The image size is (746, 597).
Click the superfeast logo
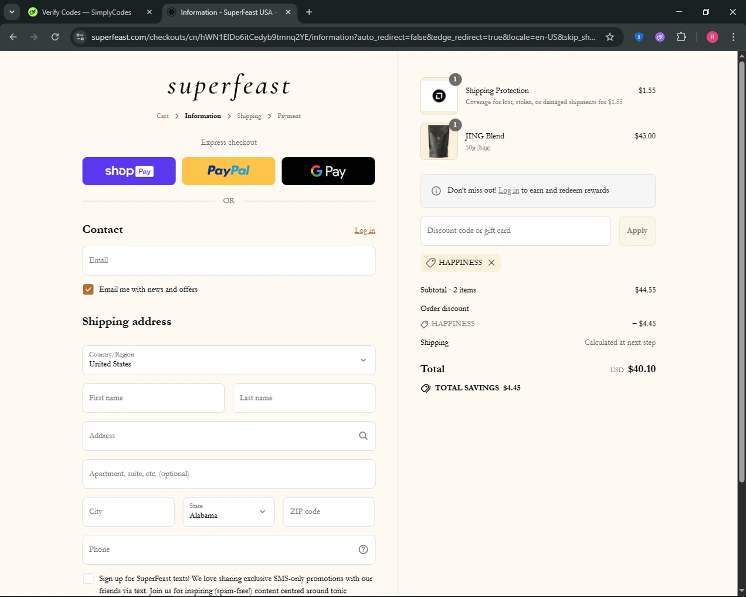(x=229, y=87)
